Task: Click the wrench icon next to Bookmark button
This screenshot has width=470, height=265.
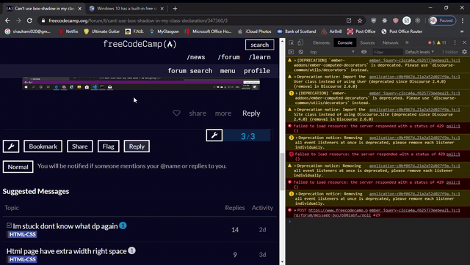Action: (11, 146)
